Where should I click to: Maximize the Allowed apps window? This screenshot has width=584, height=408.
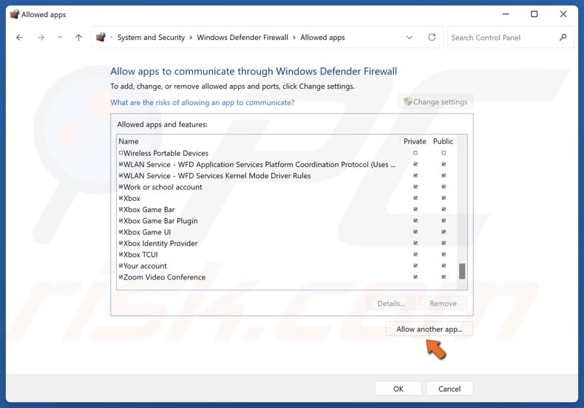point(534,14)
